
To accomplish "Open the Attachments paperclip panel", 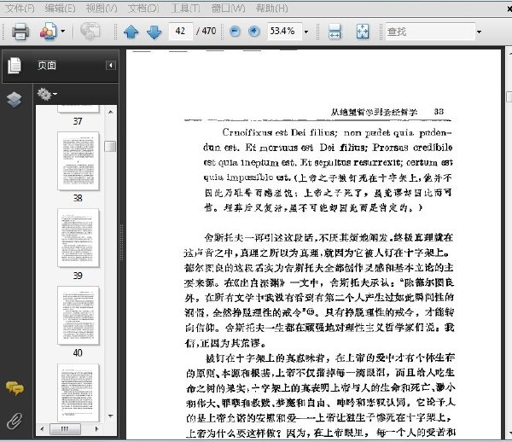I will (15, 421).
